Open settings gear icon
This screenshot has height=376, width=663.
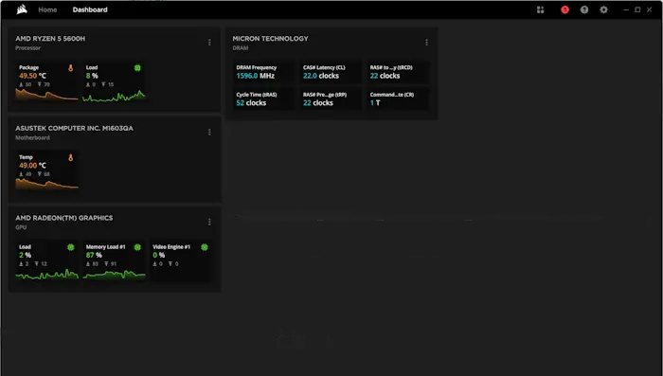(604, 9)
